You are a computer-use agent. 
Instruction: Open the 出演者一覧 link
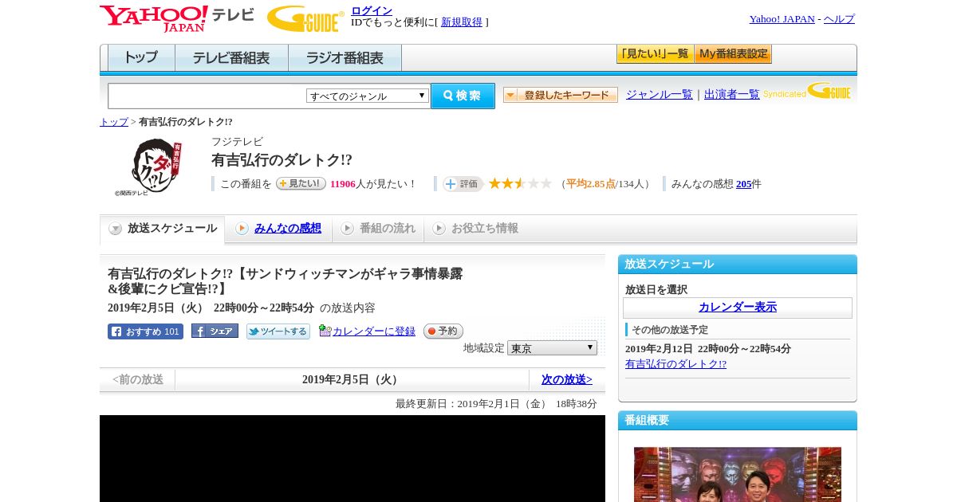tap(732, 94)
